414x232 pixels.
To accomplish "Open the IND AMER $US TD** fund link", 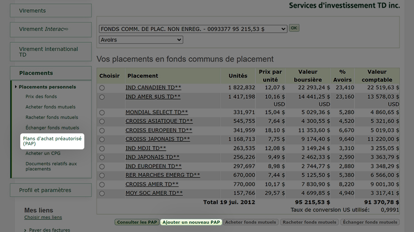I will [x=153, y=97].
